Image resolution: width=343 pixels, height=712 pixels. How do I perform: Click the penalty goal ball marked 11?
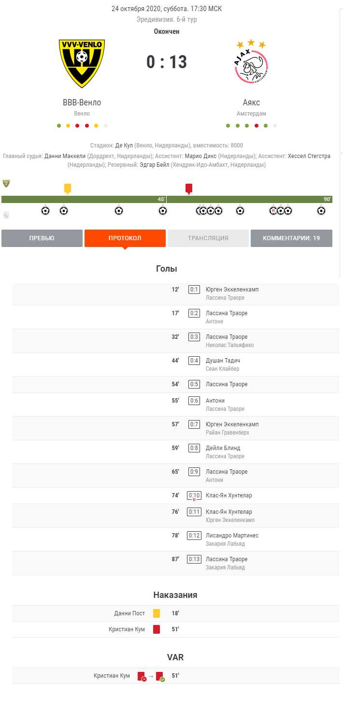click(x=273, y=211)
